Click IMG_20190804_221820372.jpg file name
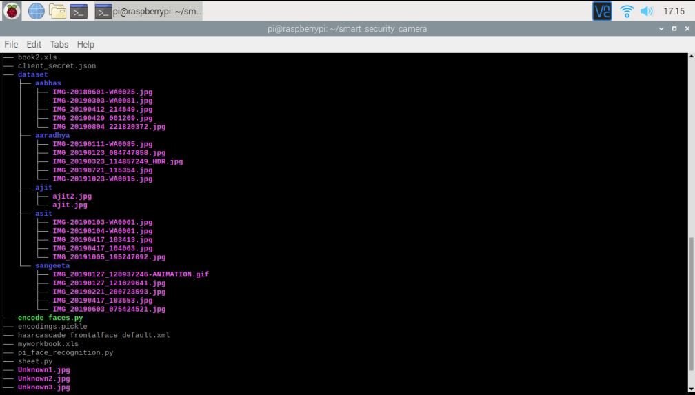Viewport: 695px width, 395px height. point(109,127)
